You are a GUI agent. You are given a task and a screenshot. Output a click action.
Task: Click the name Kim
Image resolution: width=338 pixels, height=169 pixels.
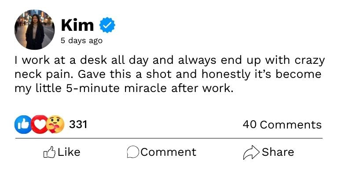point(77,25)
